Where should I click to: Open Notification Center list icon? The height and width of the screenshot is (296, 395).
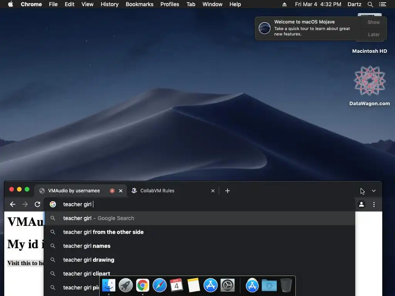pos(383,4)
